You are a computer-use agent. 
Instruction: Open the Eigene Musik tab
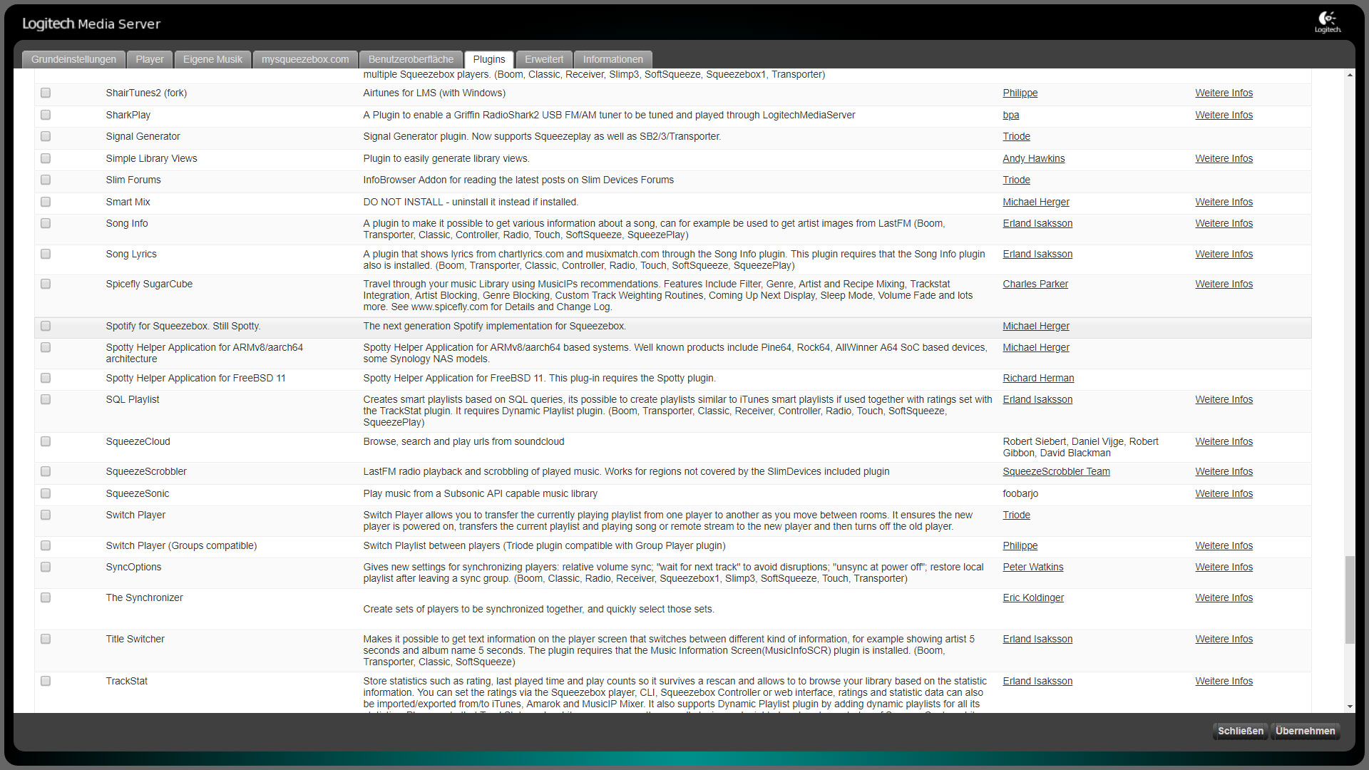coord(212,59)
